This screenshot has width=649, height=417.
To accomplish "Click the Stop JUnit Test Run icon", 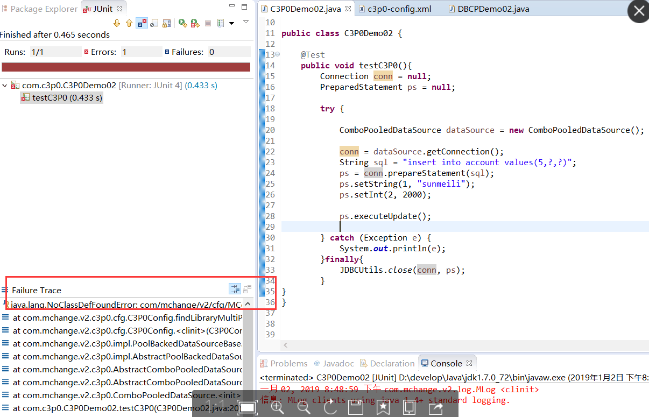I will pyautogui.click(x=208, y=23).
